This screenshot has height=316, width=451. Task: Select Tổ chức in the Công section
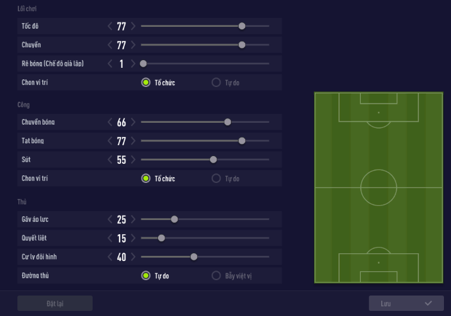146,178
